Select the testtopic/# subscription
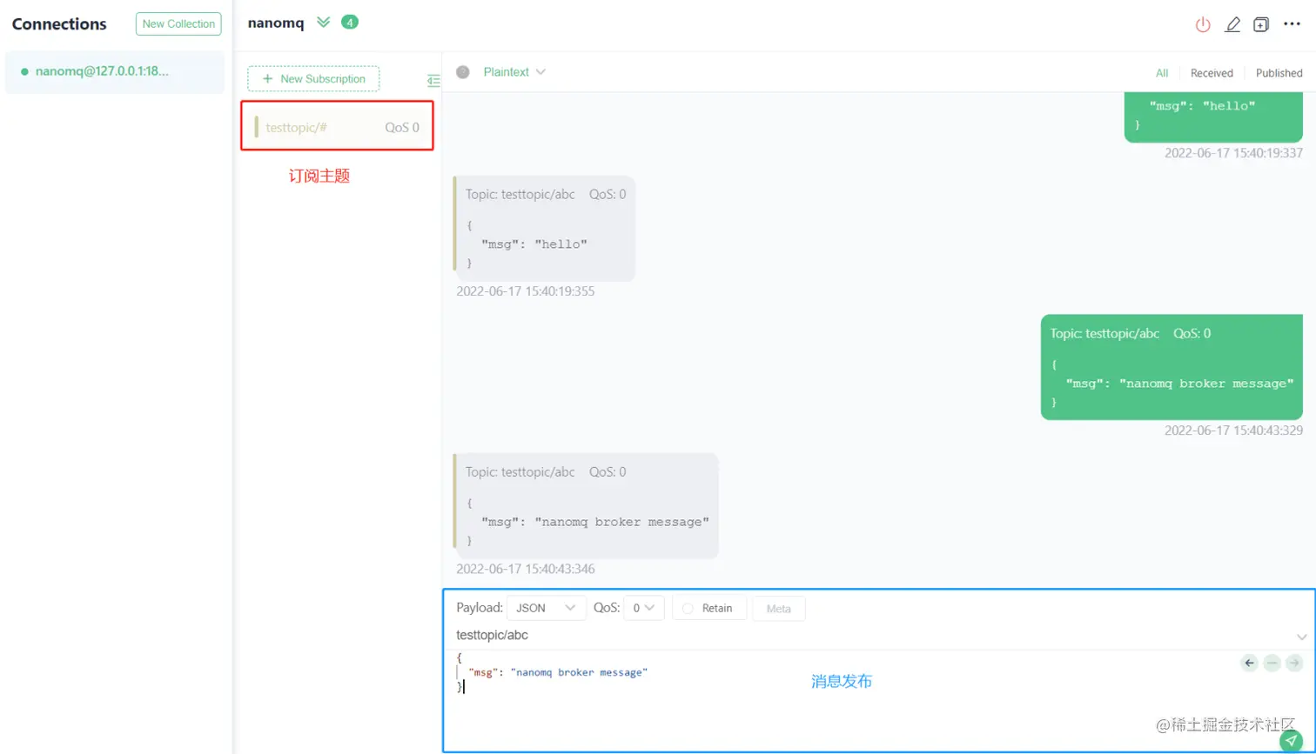Image resolution: width=1316 pixels, height=754 pixels. [x=337, y=127]
